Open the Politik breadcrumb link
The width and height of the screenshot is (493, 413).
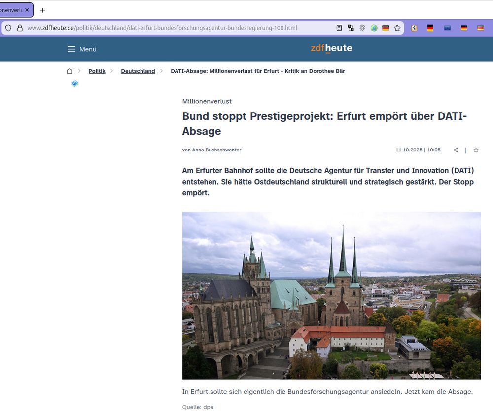[97, 71]
